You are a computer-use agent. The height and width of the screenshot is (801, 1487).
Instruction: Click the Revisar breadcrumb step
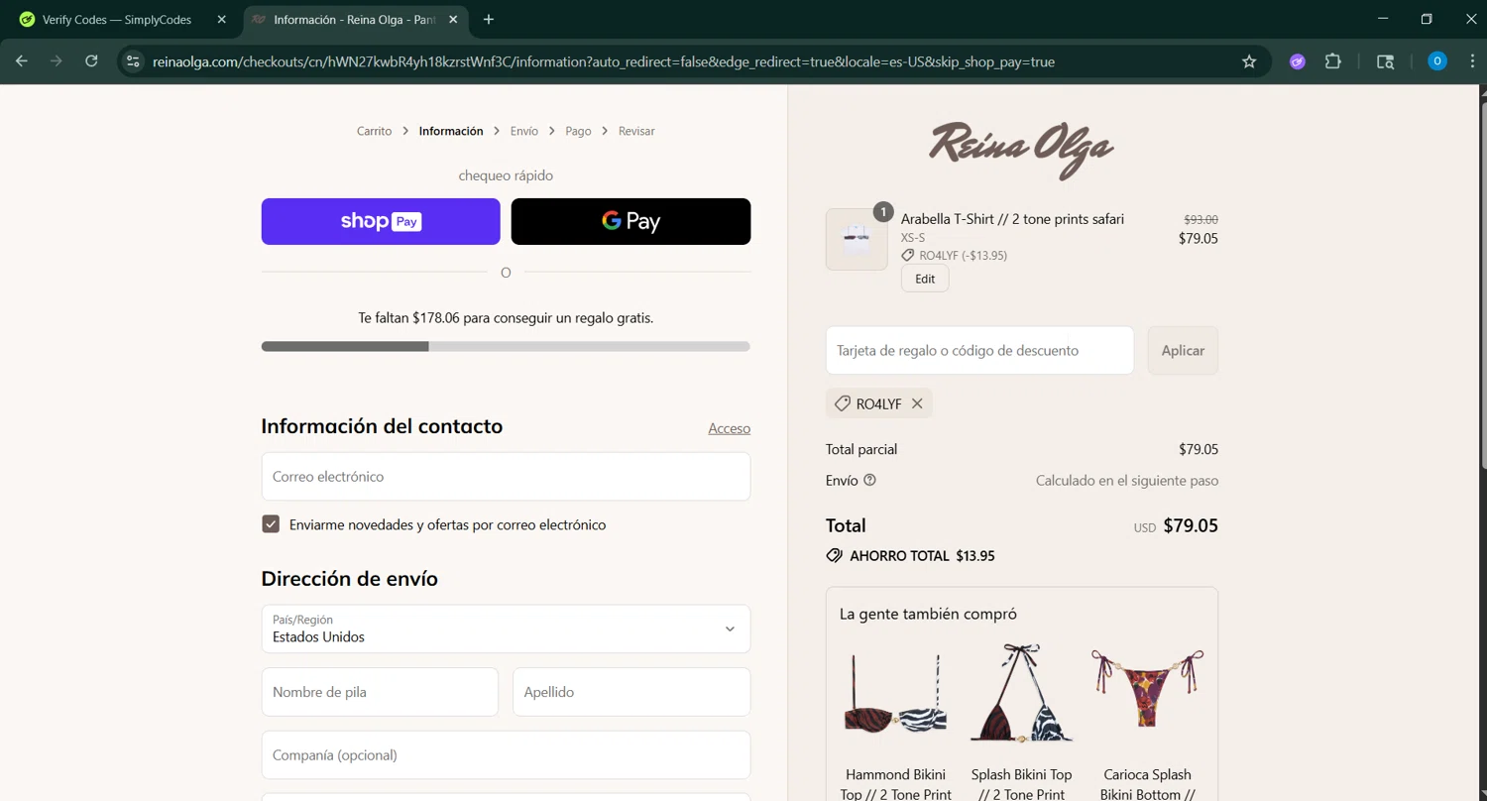[x=636, y=131]
